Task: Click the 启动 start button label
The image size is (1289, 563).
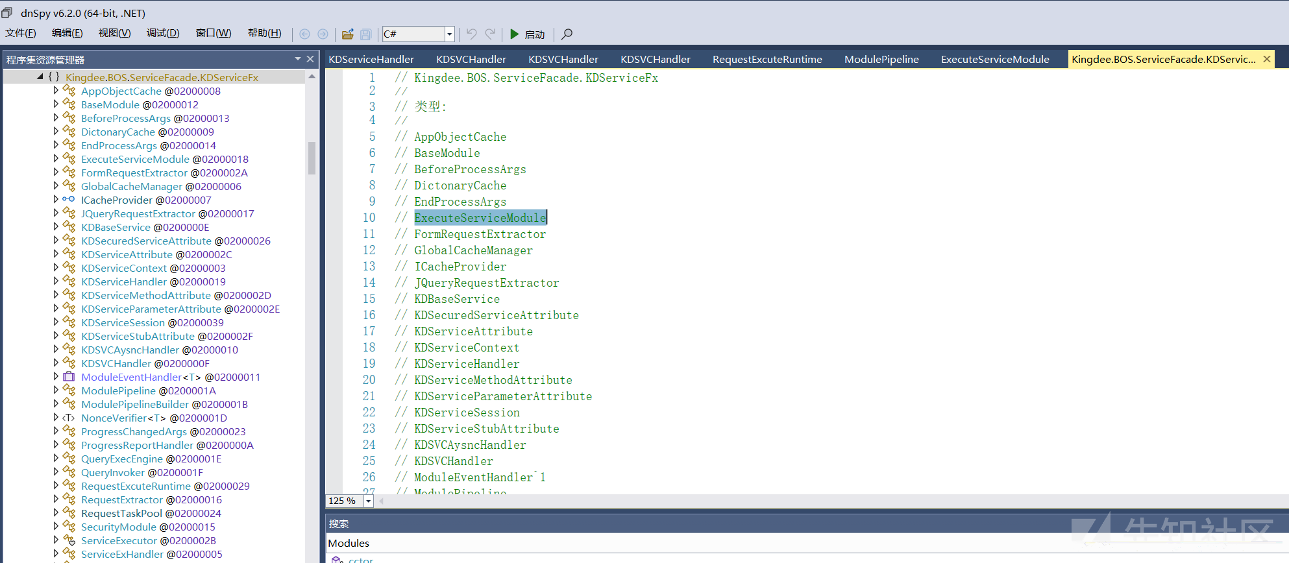Action: (535, 34)
